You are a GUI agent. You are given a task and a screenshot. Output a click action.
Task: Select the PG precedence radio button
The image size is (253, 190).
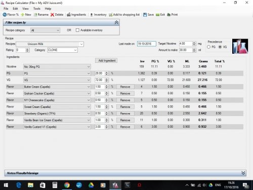(x=208, y=47)
